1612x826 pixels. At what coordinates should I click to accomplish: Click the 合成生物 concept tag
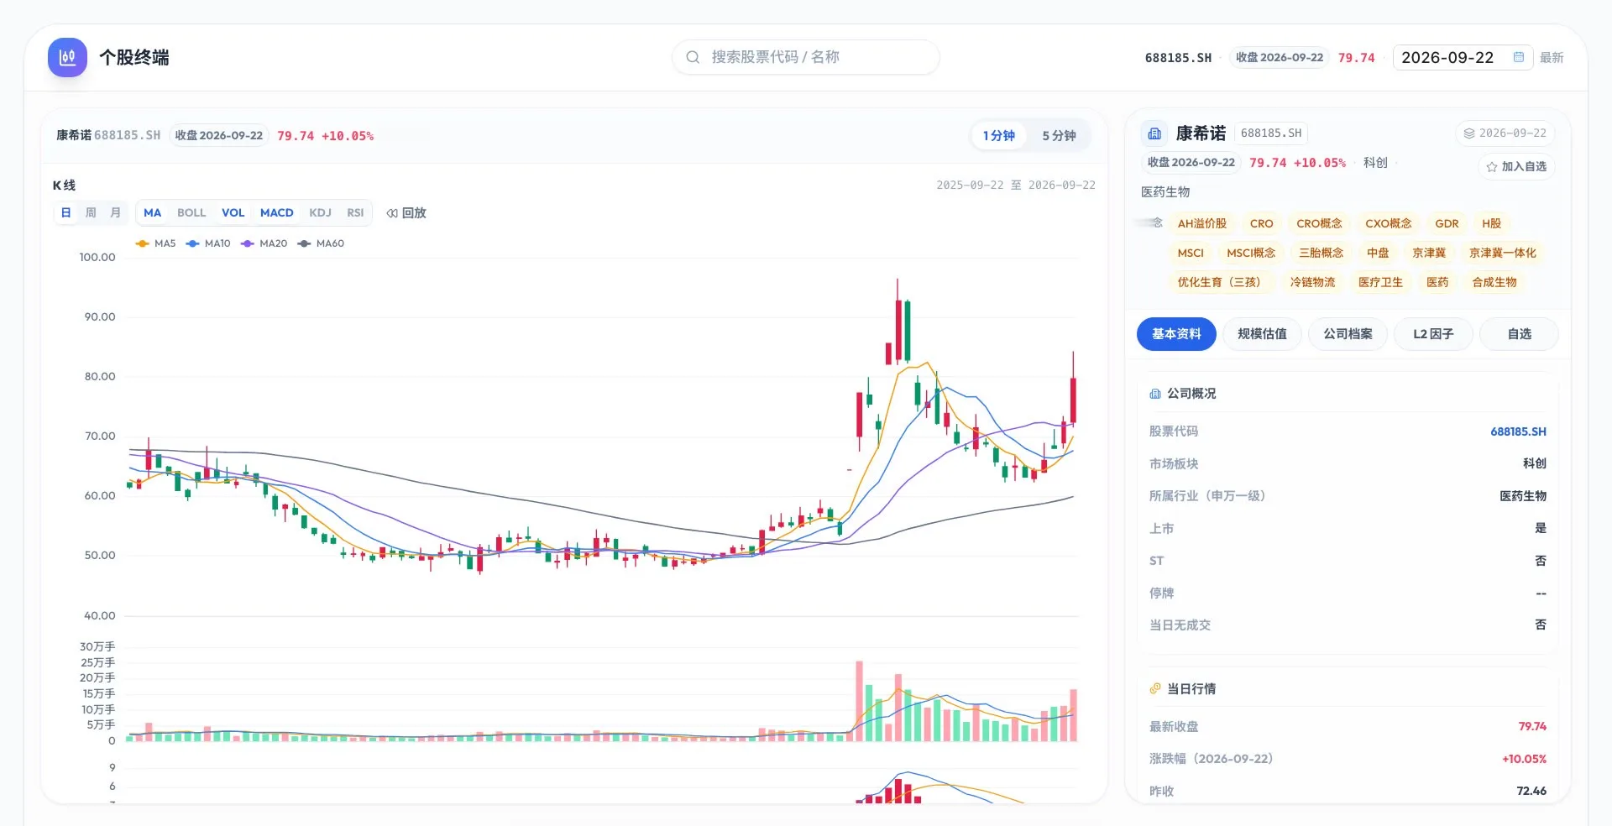pyautogui.click(x=1494, y=283)
